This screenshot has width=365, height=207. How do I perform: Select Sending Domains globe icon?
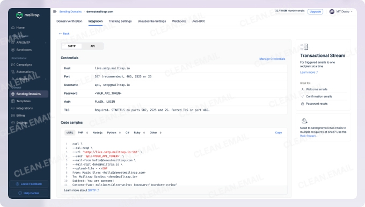click(13, 94)
